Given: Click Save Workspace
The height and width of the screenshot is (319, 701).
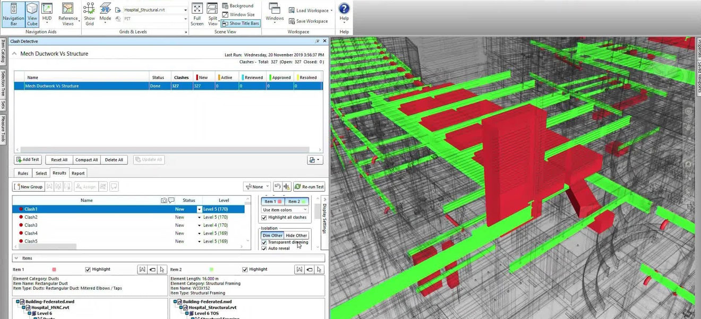Looking at the screenshot, I should [308, 21].
